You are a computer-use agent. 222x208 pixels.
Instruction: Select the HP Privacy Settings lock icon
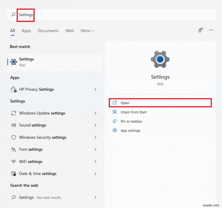(x=13, y=89)
